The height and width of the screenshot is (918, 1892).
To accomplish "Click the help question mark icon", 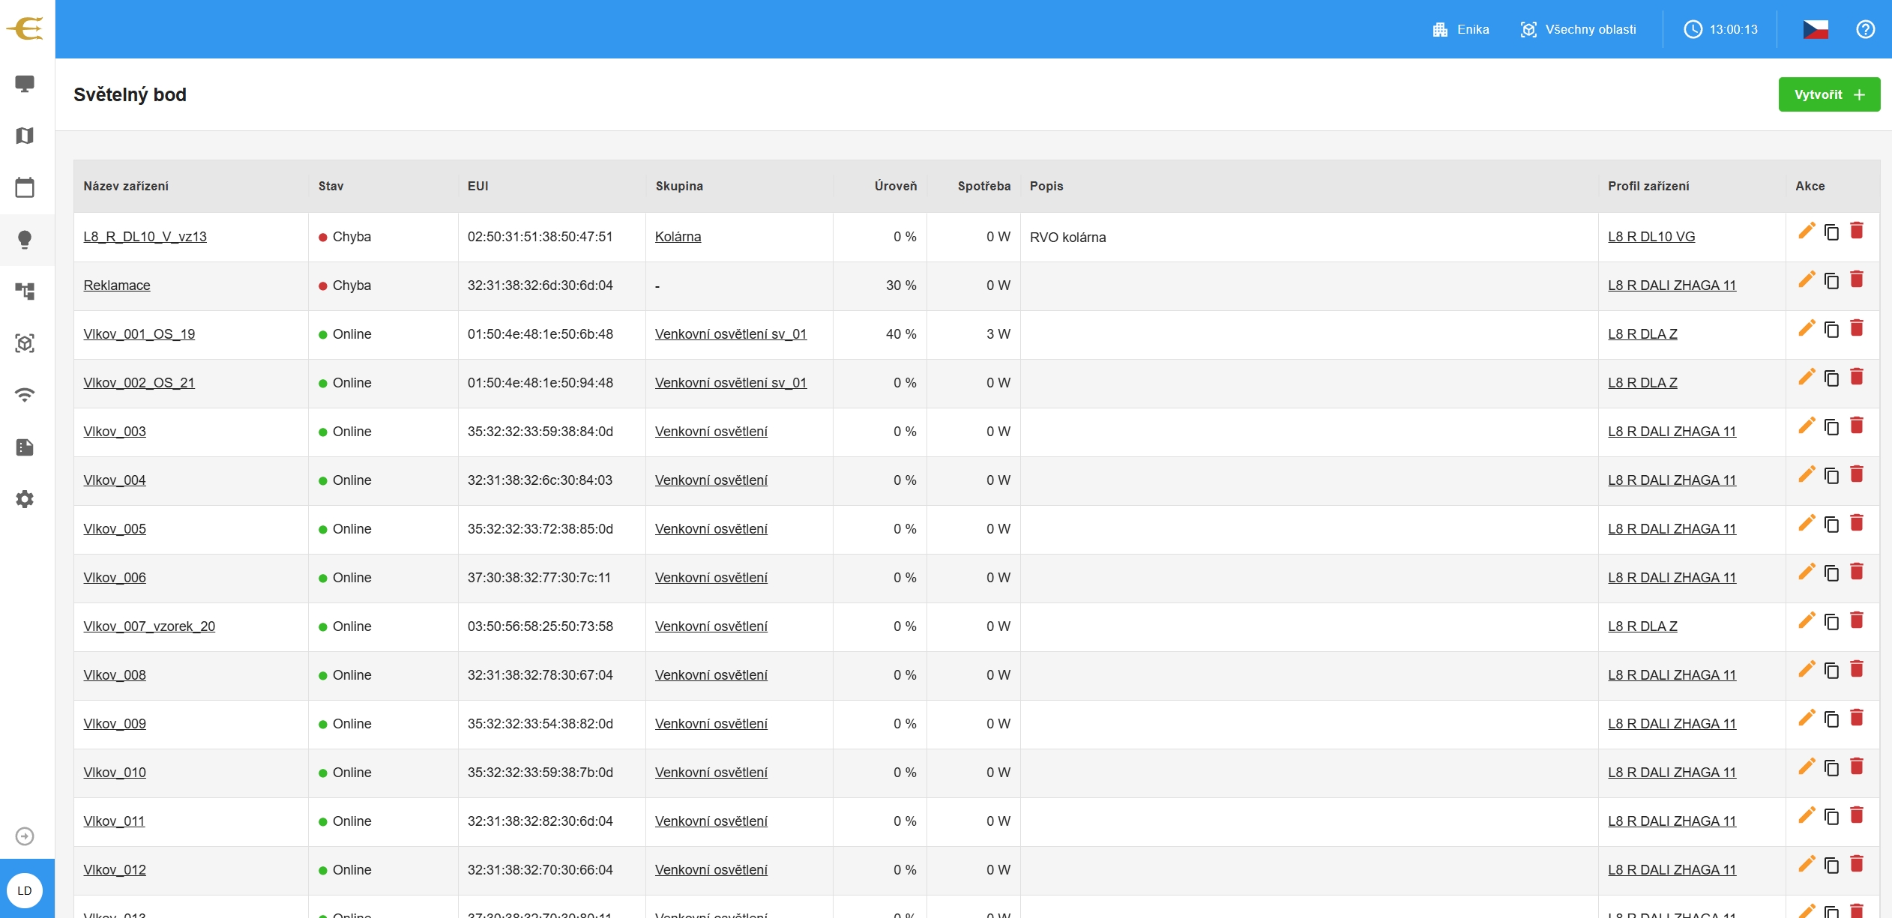I will [1865, 29].
